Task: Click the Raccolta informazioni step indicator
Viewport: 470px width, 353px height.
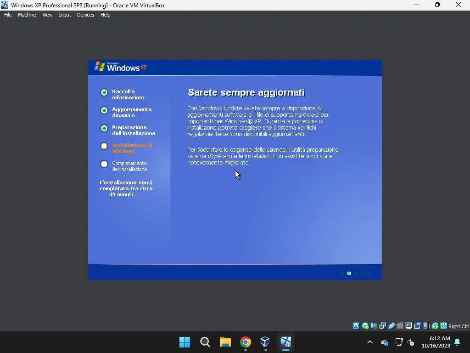Action: (x=104, y=92)
